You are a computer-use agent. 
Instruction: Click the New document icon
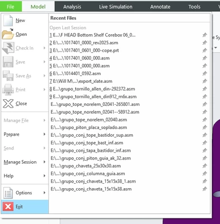[x=8, y=20]
